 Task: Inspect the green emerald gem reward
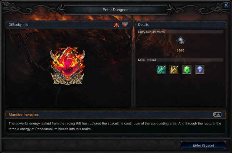(187, 69)
